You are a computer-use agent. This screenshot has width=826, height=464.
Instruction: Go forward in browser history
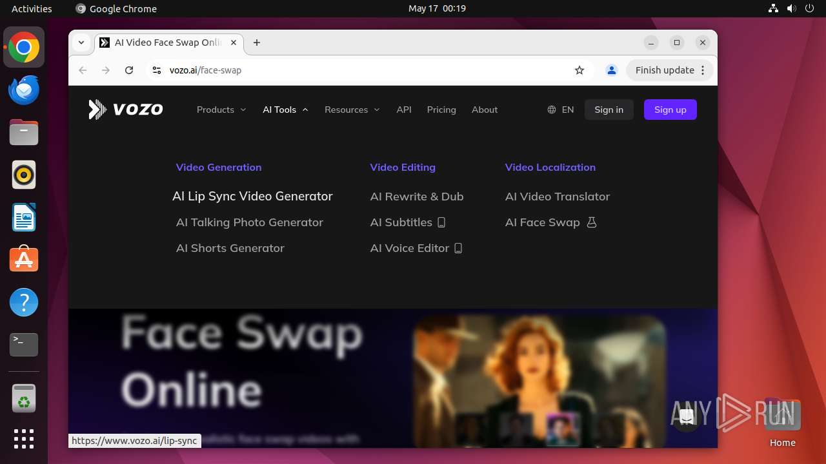point(106,70)
